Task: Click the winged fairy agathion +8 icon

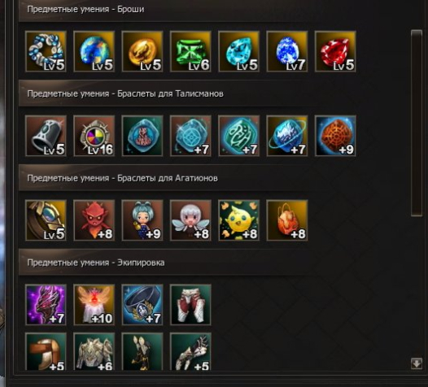Action: pyautogui.click(x=190, y=220)
